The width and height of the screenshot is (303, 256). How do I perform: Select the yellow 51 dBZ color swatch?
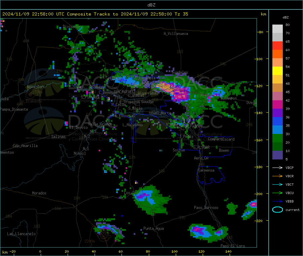(x=277, y=71)
